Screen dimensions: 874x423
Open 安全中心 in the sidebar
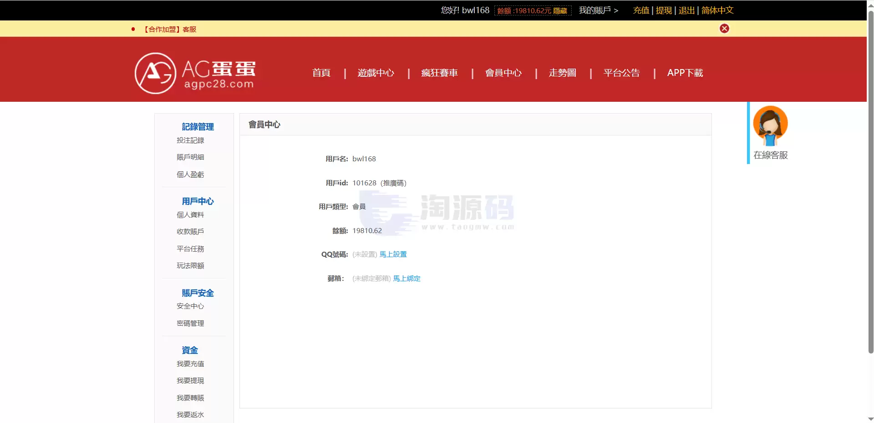coord(190,306)
